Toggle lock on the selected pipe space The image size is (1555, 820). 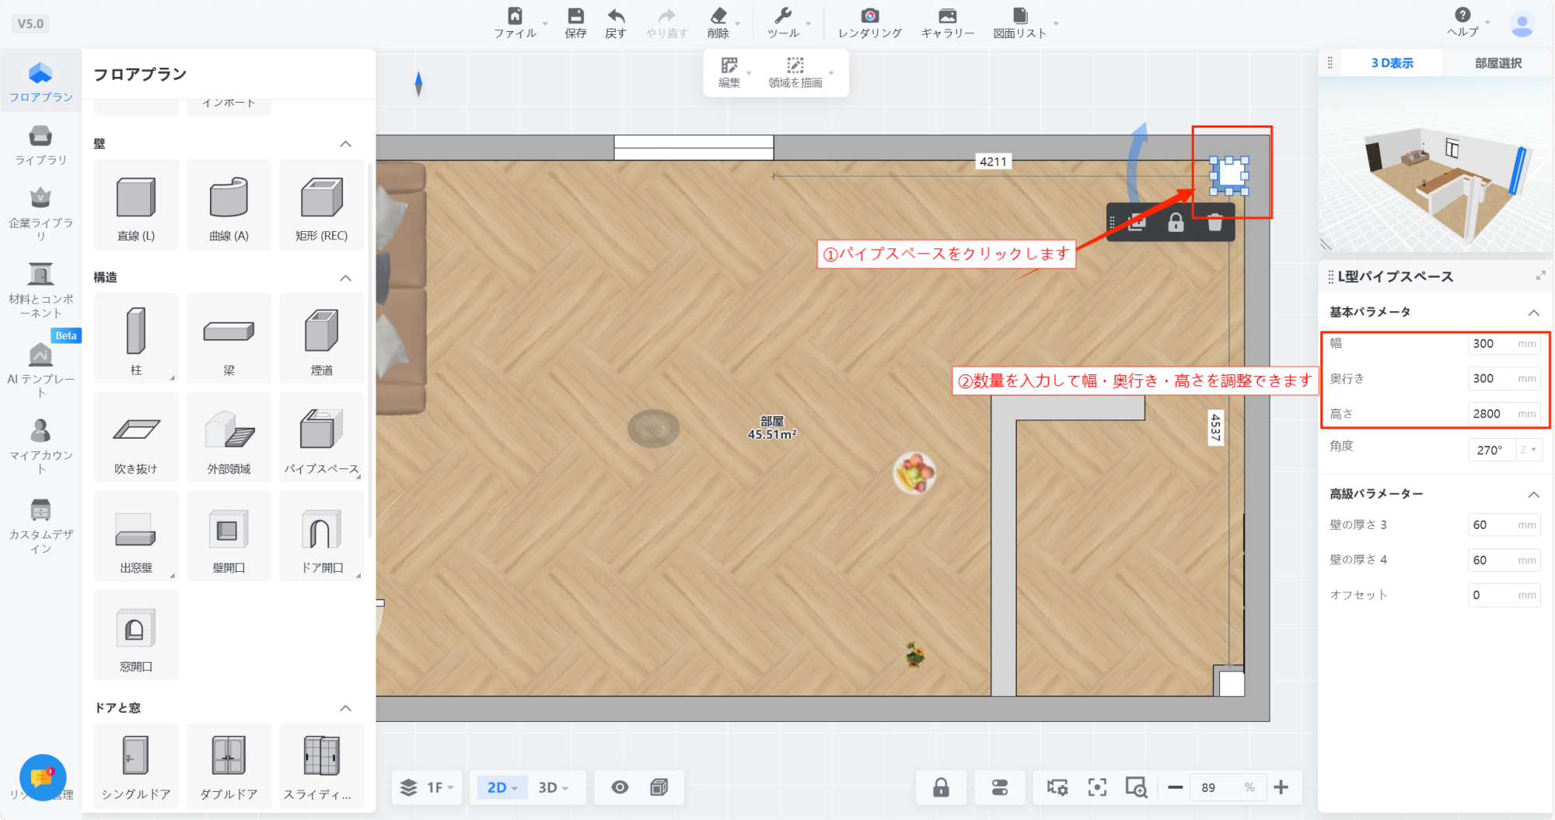[x=1176, y=223]
